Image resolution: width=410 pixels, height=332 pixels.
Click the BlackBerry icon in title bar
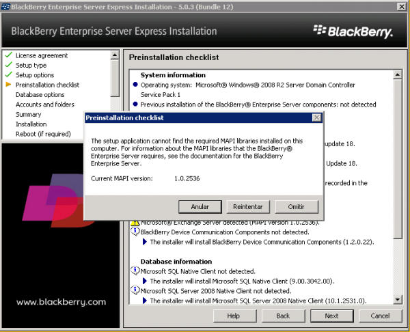(5, 7)
